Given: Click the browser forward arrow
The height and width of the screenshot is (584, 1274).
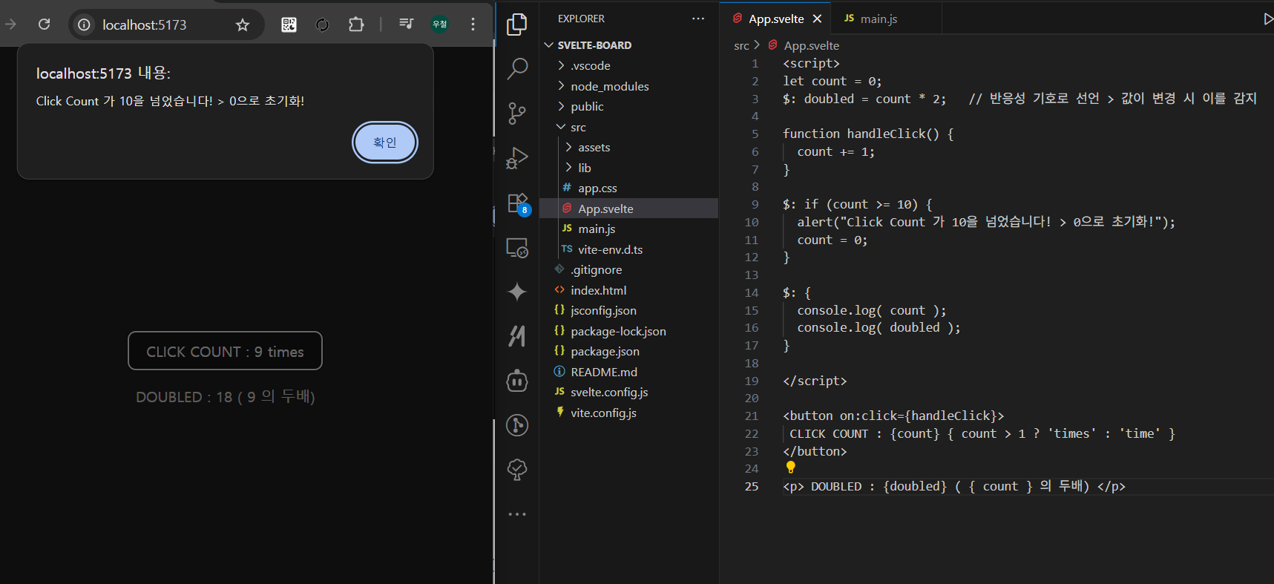Looking at the screenshot, I should [10, 24].
